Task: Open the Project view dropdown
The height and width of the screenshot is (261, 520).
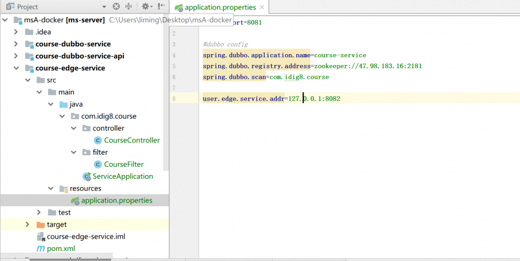Action: coord(104,7)
